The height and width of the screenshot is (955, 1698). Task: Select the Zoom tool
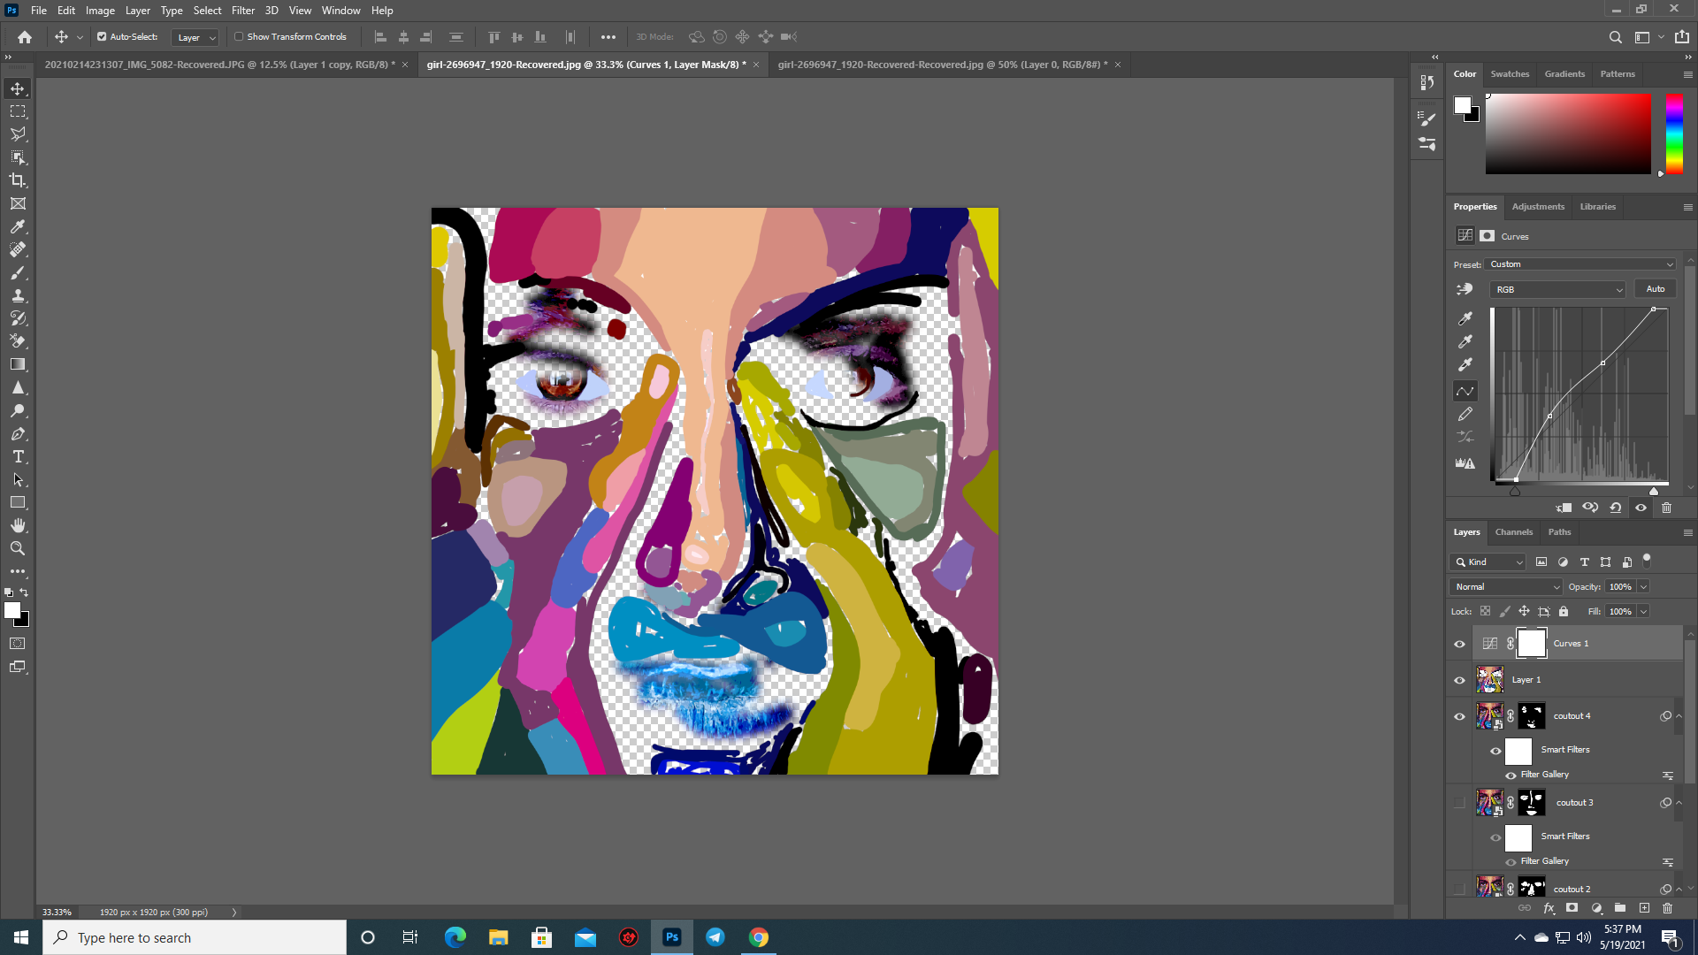click(x=18, y=548)
